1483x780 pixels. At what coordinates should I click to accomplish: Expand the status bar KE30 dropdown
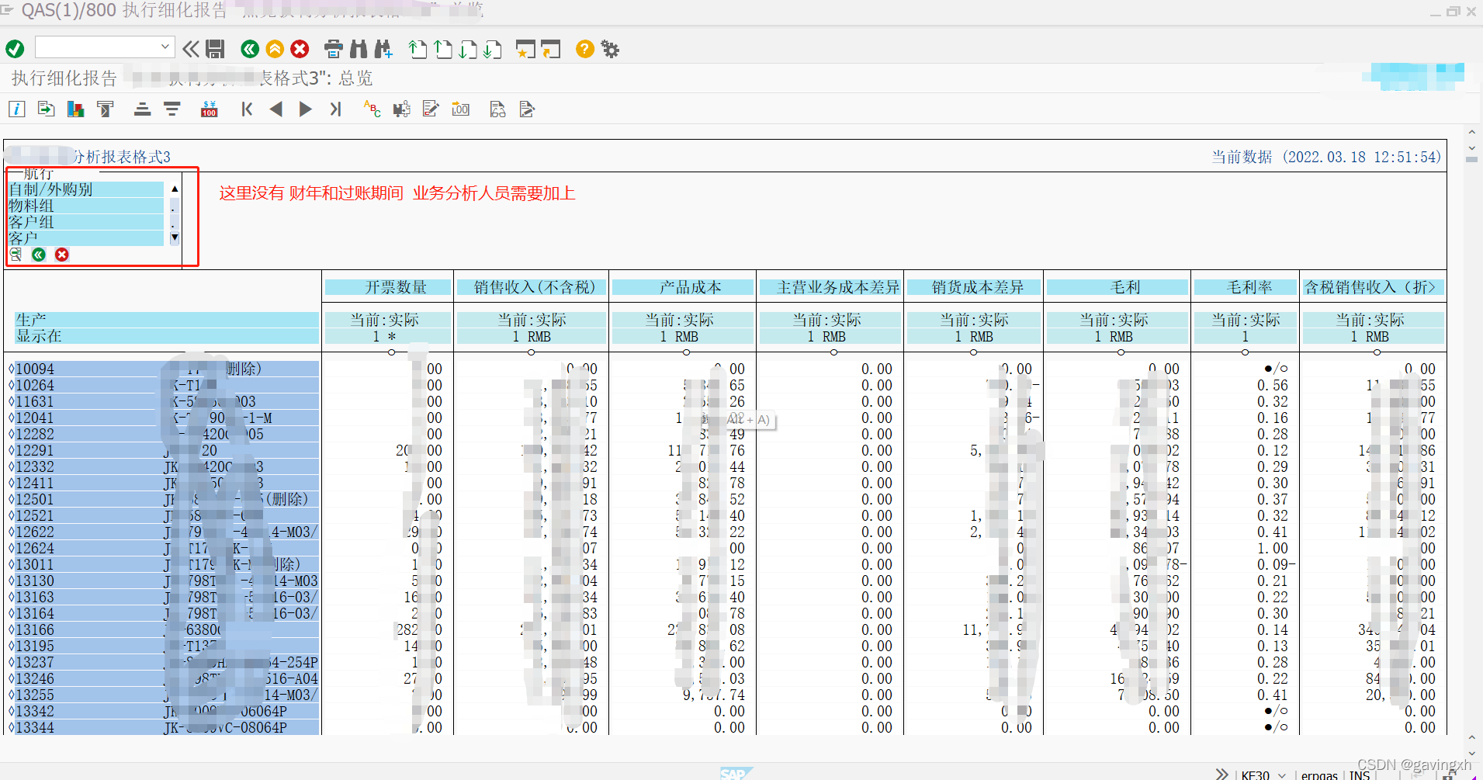click(x=1281, y=775)
